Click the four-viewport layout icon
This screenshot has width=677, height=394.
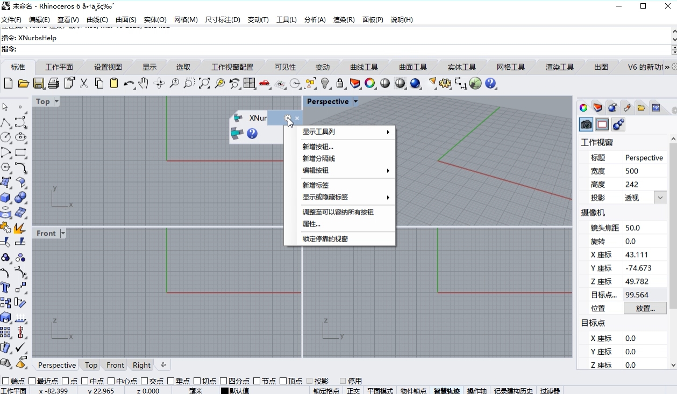249,83
